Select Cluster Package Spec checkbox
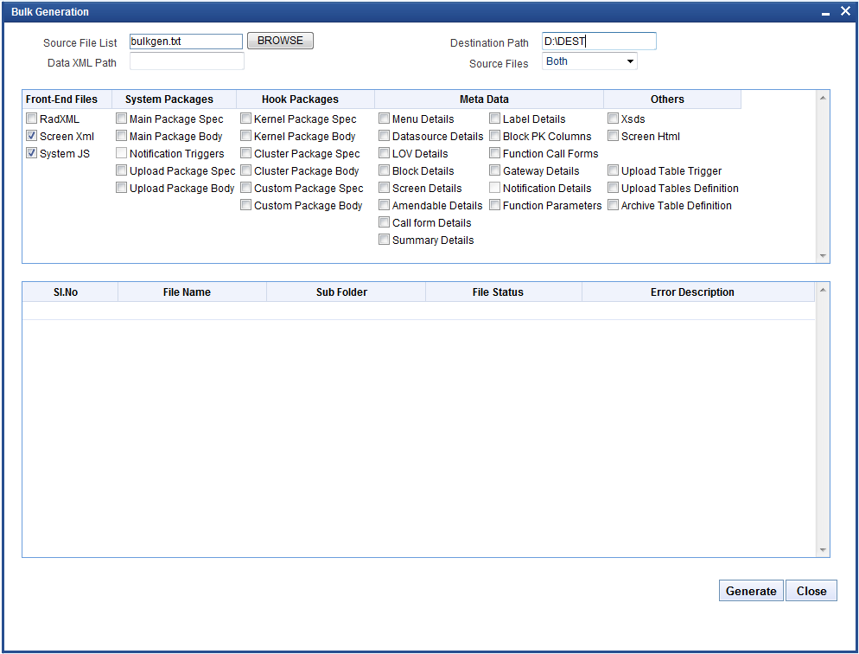This screenshot has height=654, width=859. [x=246, y=153]
